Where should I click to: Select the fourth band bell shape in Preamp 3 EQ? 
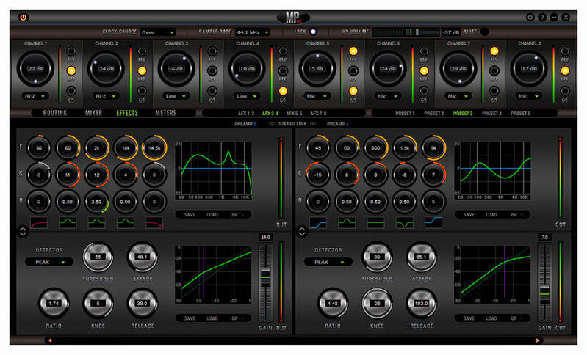[126, 223]
